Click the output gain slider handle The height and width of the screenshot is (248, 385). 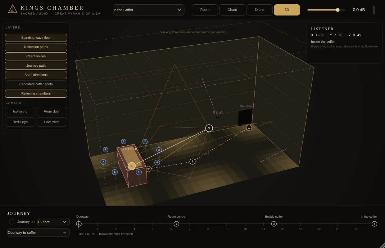[x=337, y=10]
